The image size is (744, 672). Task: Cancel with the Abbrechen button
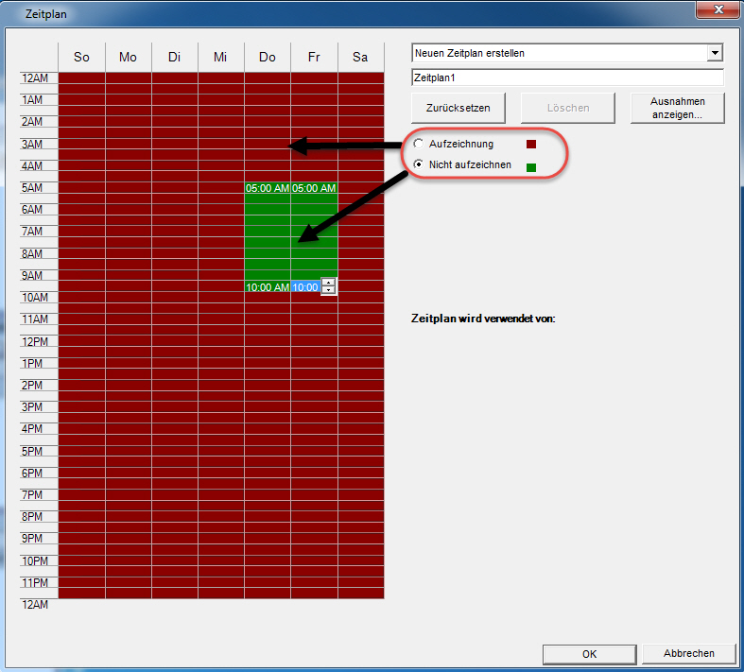[688, 653]
